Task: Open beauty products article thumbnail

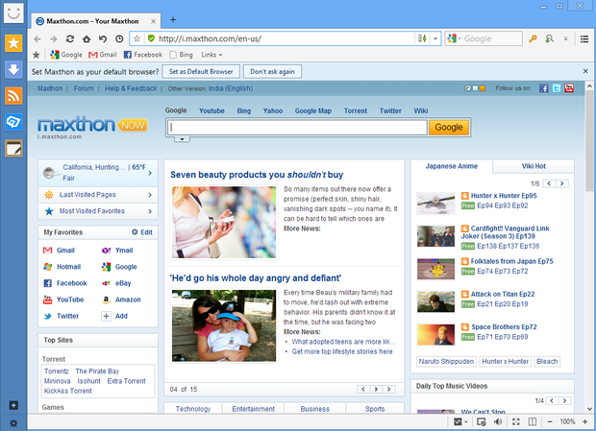Action: click(x=224, y=223)
